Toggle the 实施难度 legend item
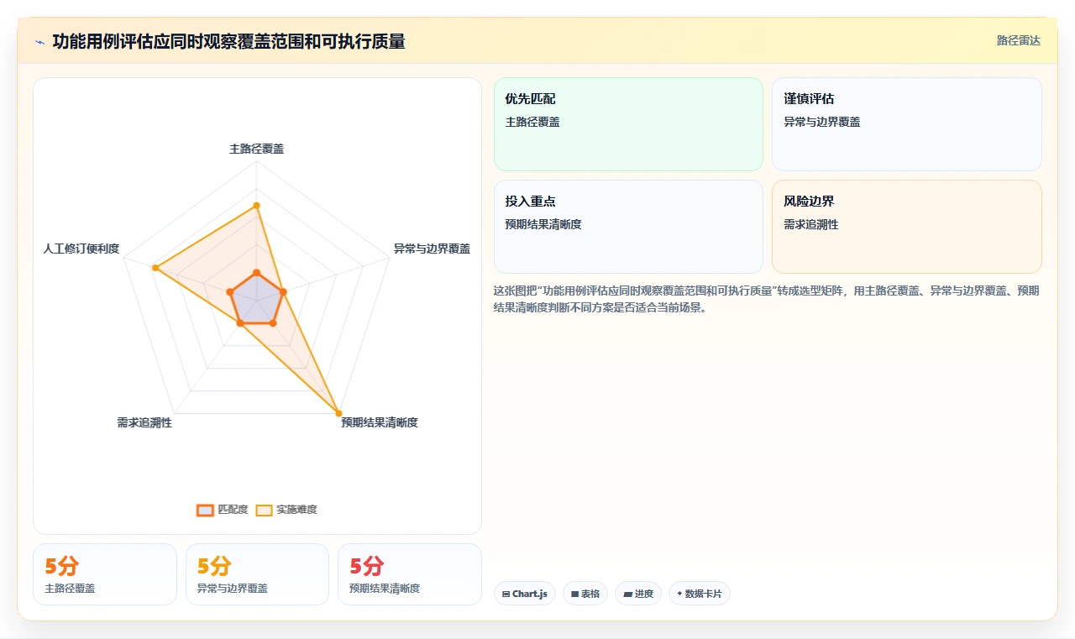Viewport: 1075px width, 639px height. point(286,510)
